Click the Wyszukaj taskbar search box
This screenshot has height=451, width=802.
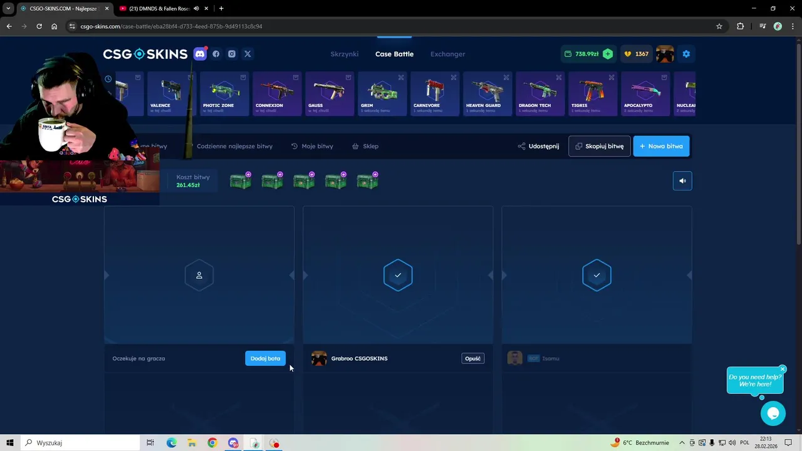tap(80, 443)
